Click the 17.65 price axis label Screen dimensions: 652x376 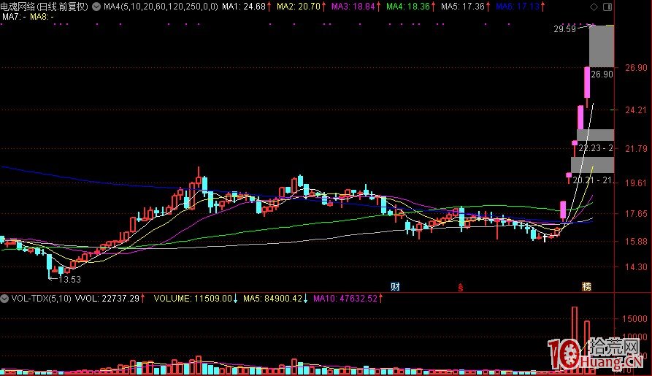click(636, 214)
